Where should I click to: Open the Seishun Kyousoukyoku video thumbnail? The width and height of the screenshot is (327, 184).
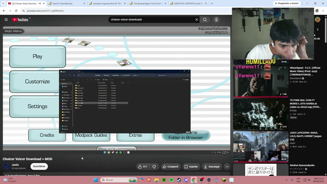click(x=261, y=170)
